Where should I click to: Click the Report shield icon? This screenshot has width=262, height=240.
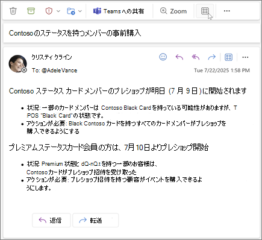49,11
